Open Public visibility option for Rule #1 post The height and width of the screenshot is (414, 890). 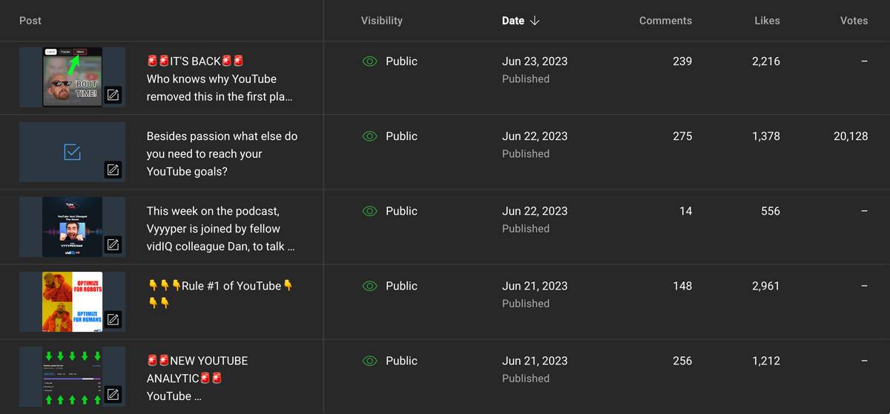click(x=401, y=286)
